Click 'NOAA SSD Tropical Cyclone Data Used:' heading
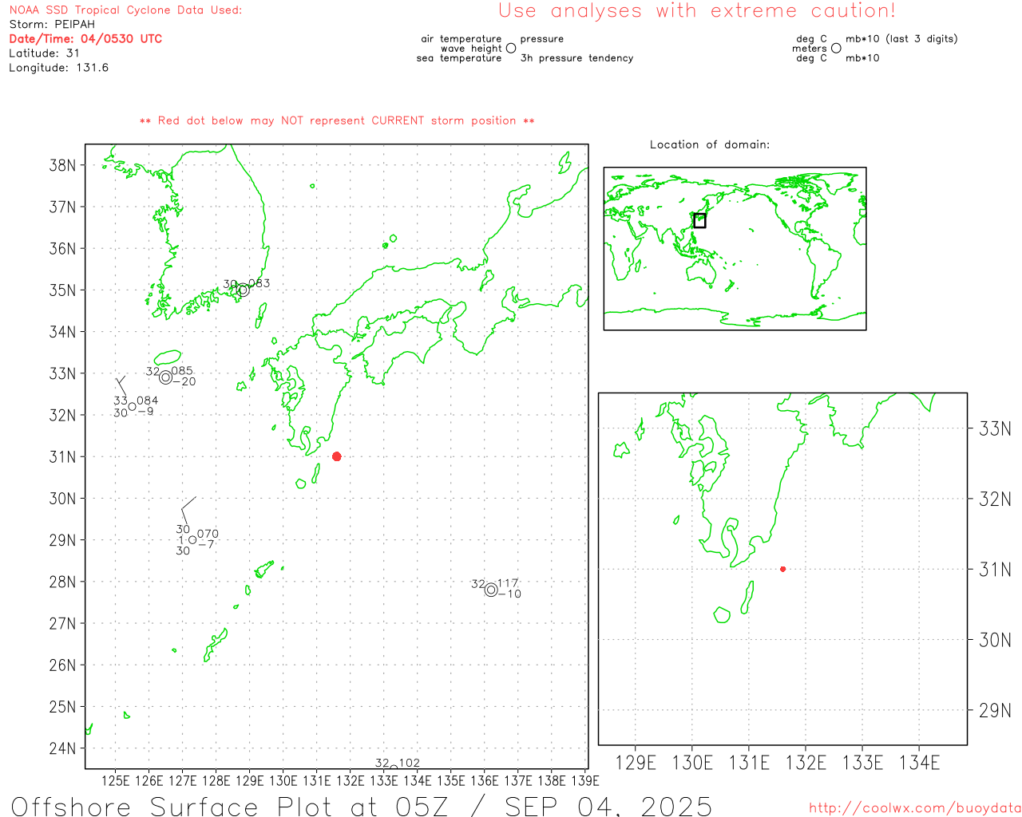 [x=125, y=10]
